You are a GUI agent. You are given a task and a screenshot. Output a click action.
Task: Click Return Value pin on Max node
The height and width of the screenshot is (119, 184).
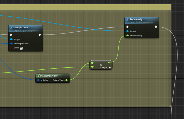click(66, 80)
